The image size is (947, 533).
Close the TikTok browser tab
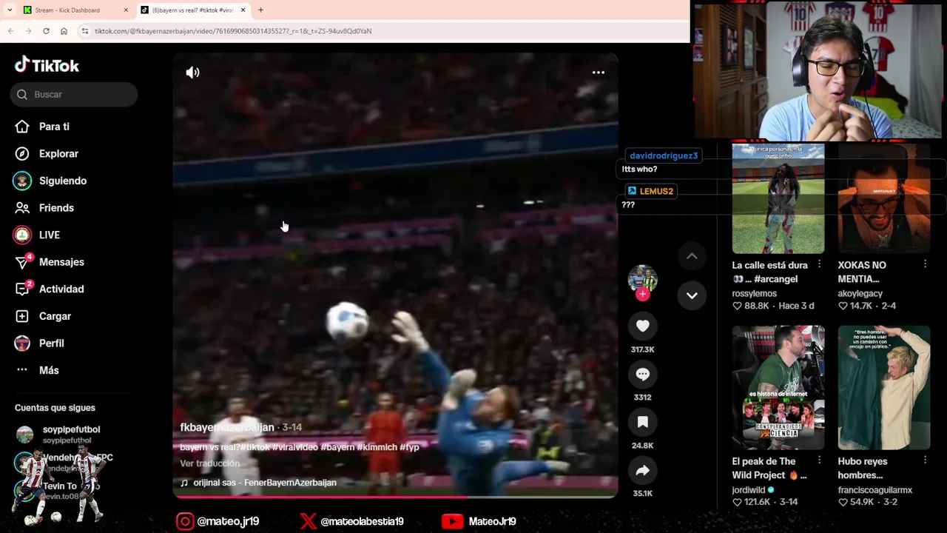243,10
